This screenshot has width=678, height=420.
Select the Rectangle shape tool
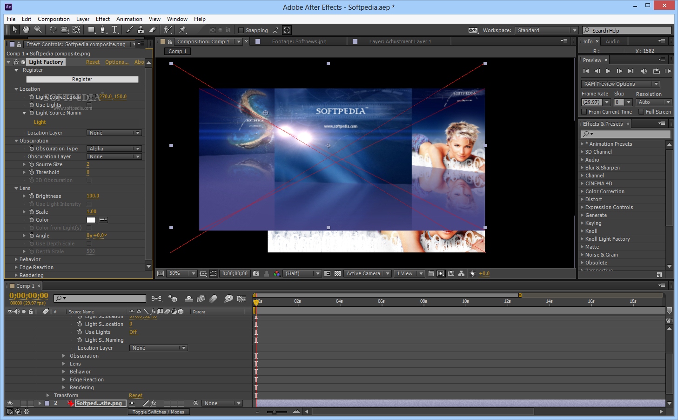[92, 30]
